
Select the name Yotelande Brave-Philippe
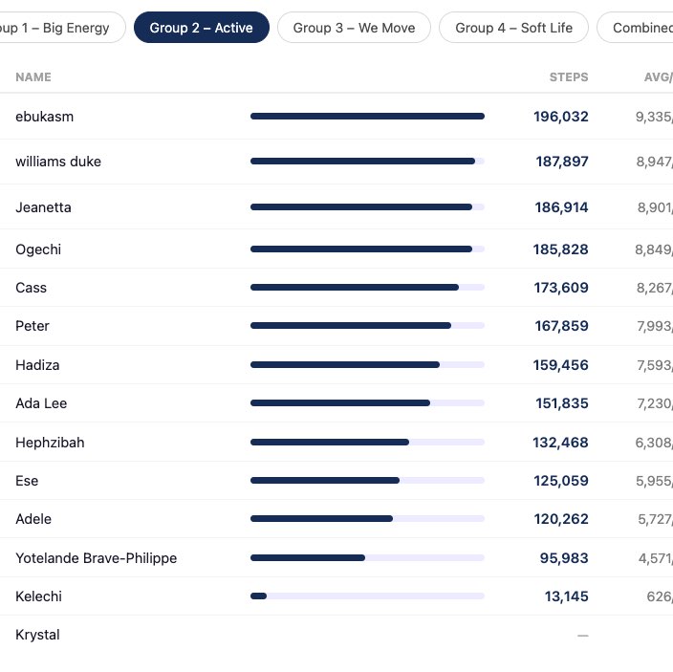[97, 558]
